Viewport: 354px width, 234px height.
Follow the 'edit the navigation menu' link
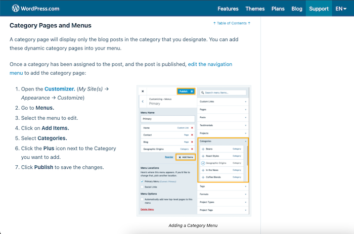(210, 64)
